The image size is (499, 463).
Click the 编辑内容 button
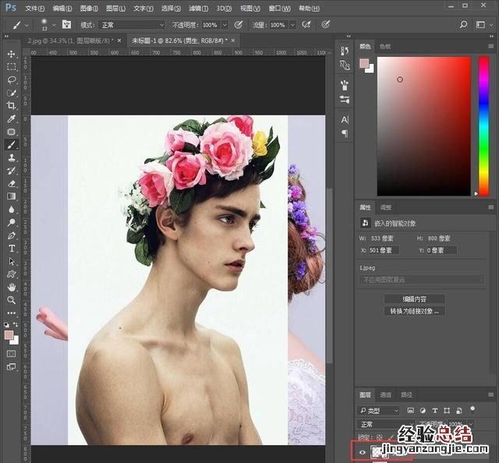point(416,299)
